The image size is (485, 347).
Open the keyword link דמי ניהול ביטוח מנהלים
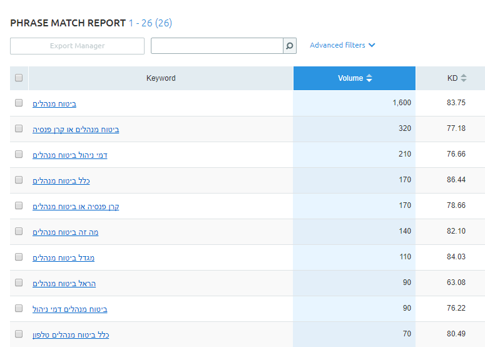pos(70,155)
